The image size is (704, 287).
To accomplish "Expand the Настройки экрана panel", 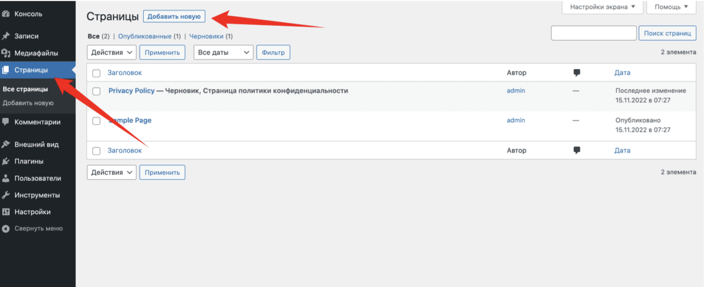I will [x=602, y=7].
